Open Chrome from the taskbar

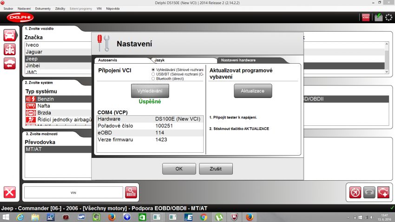(204, 217)
